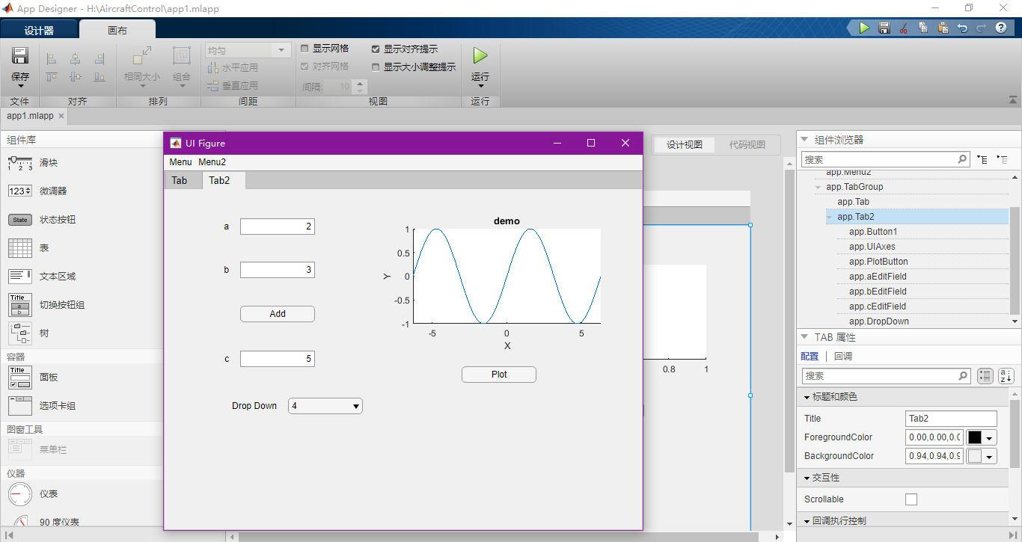Click the Title field containing Tab2
Image resolution: width=1022 pixels, height=542 pixels.
[x=951, y=419]
